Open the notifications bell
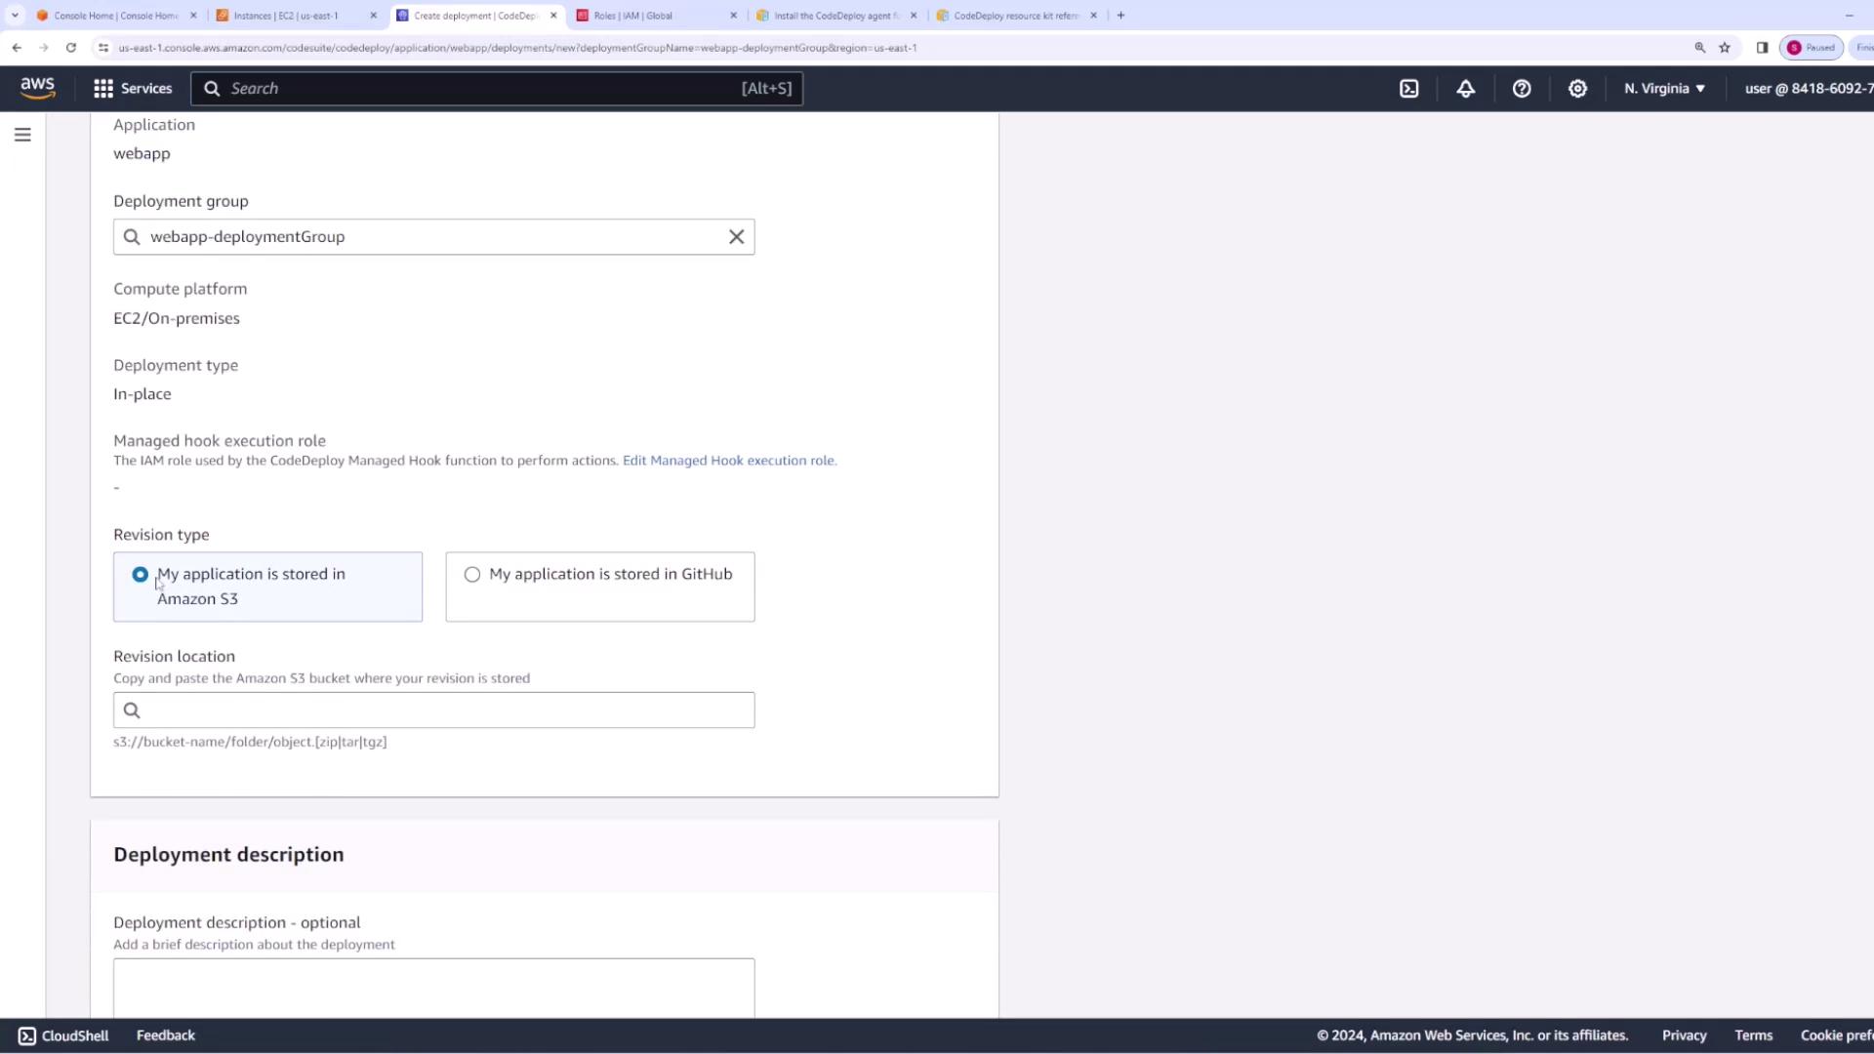1874x1054 pixels. pos(1465,89)
